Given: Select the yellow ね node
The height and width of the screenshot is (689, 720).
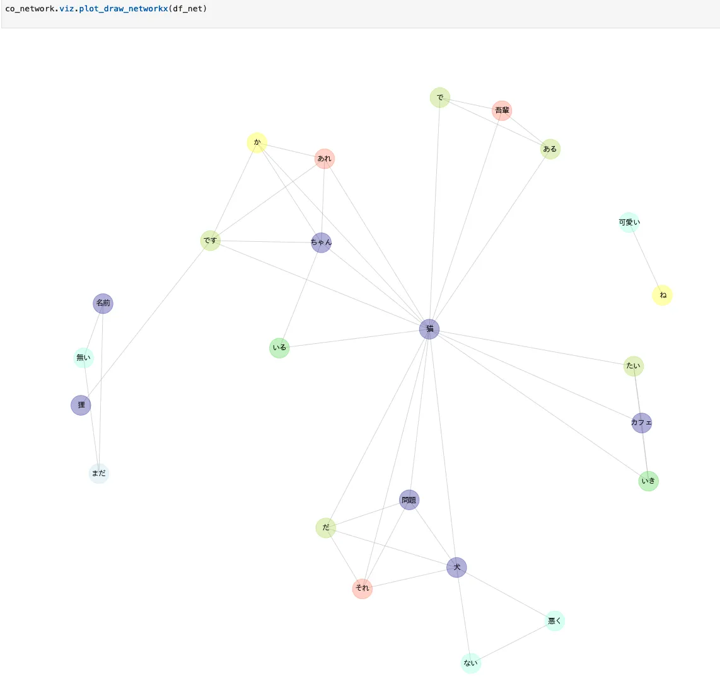Looking at the screenshot, I should (662, 295).
